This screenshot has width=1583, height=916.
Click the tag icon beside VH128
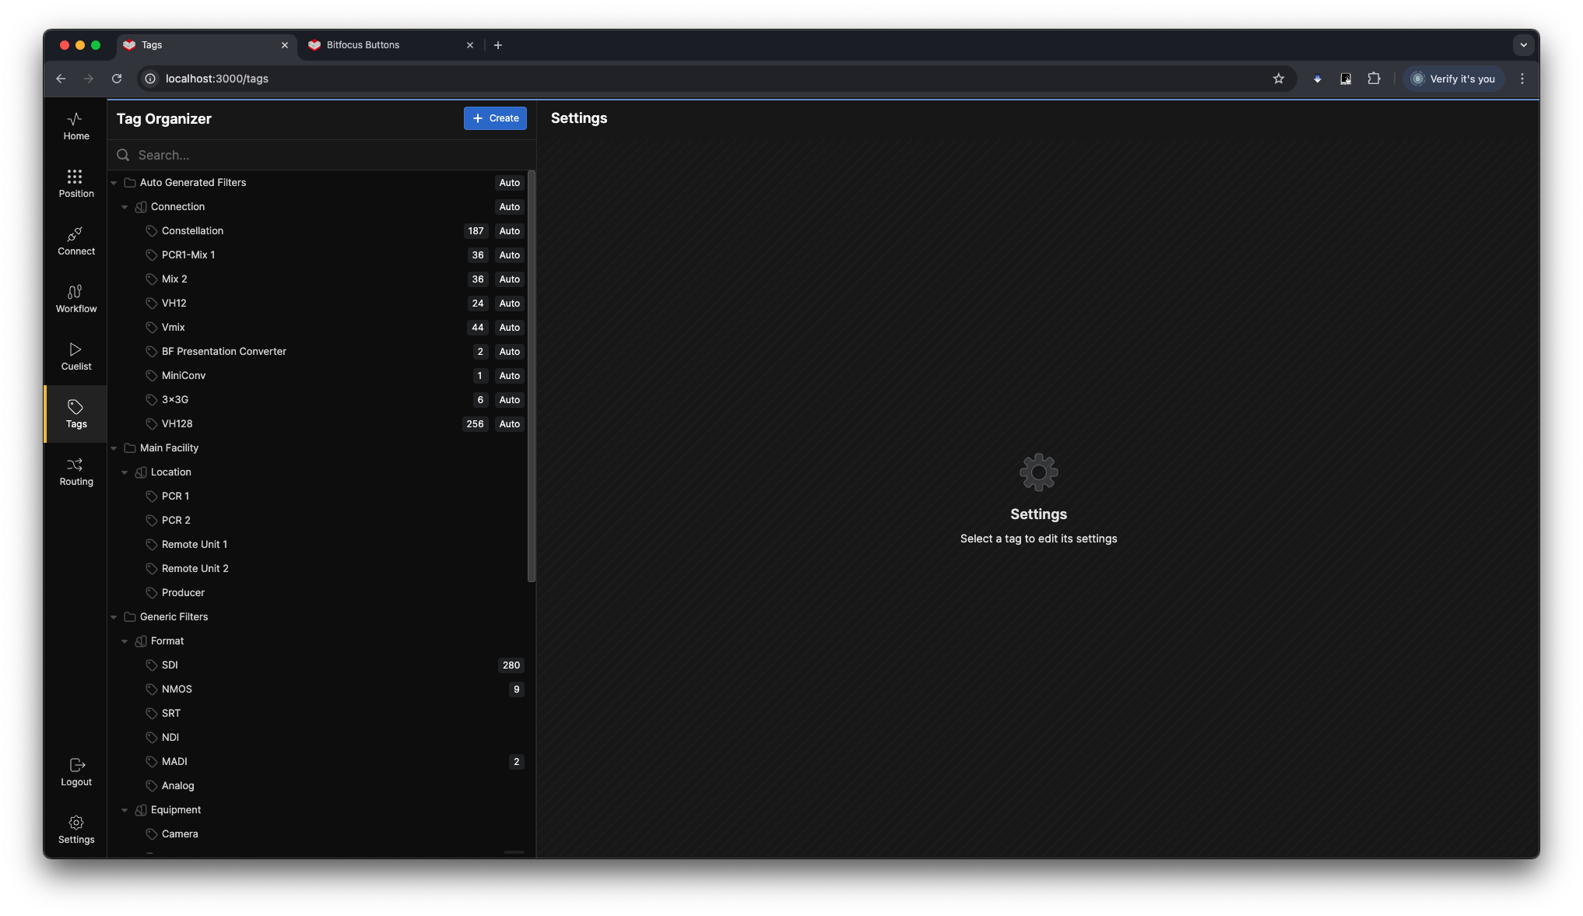(152, 424)
